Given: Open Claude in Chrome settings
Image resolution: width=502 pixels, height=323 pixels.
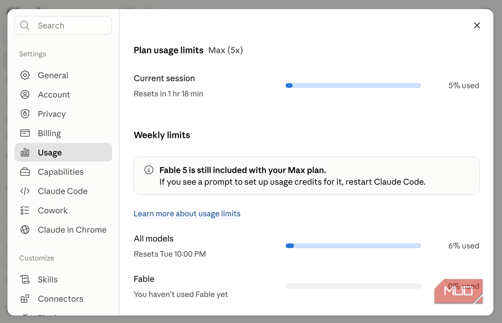Looking at the screenshot, I should [63, 230].
